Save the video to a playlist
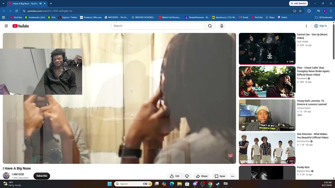Image resolution: width=335 pixels, height=188 pixels. pos(220,176)
